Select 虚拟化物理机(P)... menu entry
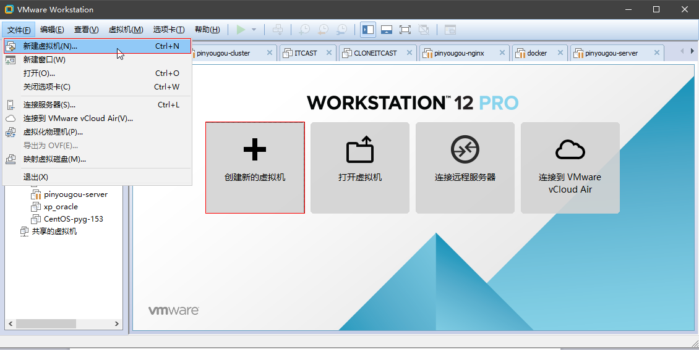This screenshot has width=699, height=350. [98, 132]
